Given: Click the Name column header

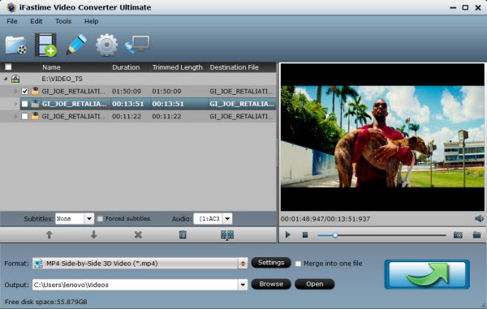Looking at the screenshot, I should [75, 67].
